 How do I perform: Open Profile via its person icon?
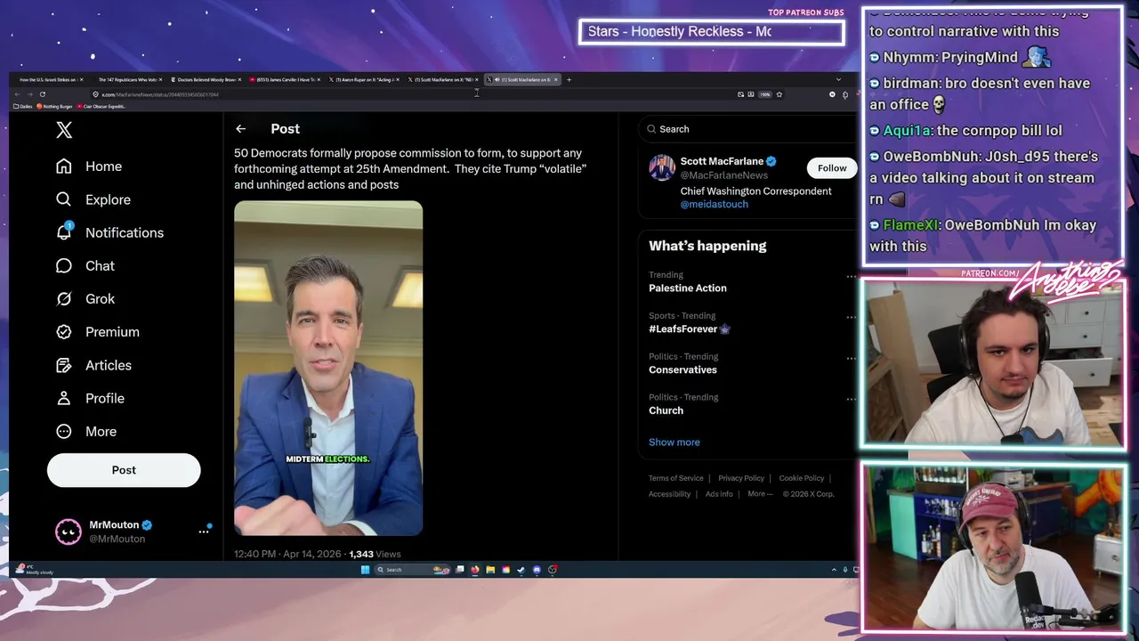pos(64,398)
